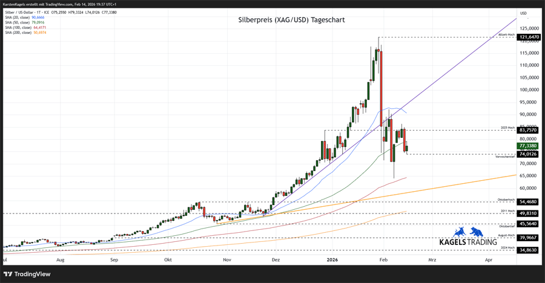
Task: Click the 34,8630 price label for 2024 Hoch
Action: tap(529, 250)
